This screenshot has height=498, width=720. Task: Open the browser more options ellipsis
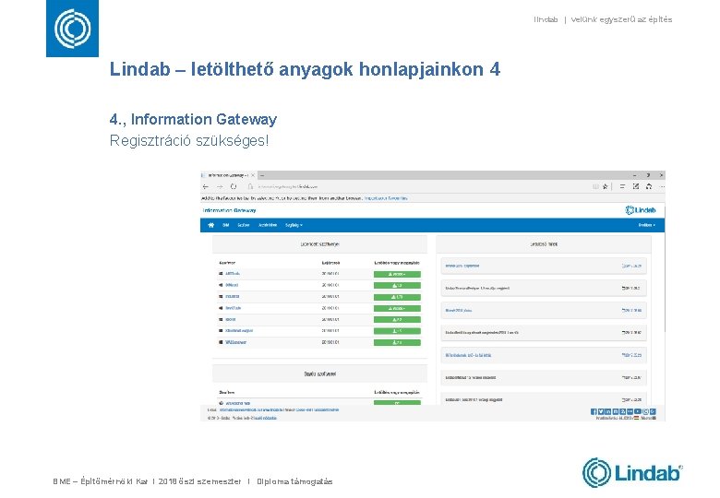[662, 186]
